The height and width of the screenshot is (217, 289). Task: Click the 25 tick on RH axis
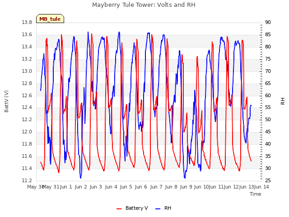click(268, 180)
